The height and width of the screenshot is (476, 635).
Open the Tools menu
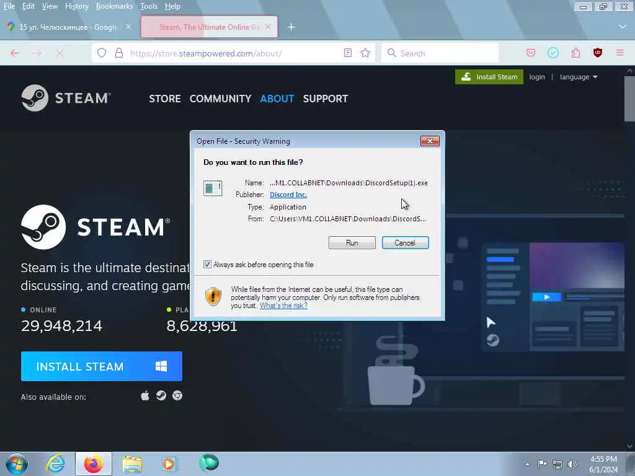tap(149, 6)
